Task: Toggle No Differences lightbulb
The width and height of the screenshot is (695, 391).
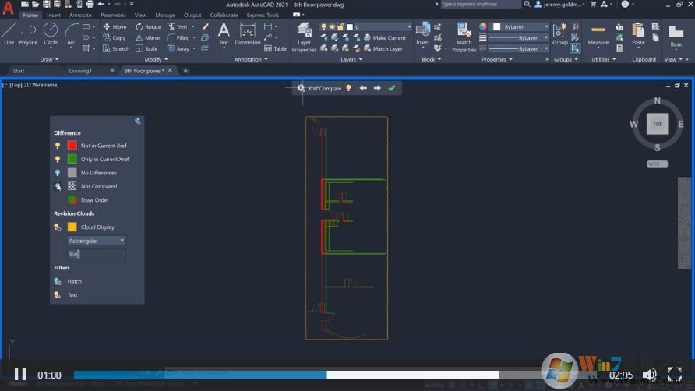Action: tap(58, 173)
